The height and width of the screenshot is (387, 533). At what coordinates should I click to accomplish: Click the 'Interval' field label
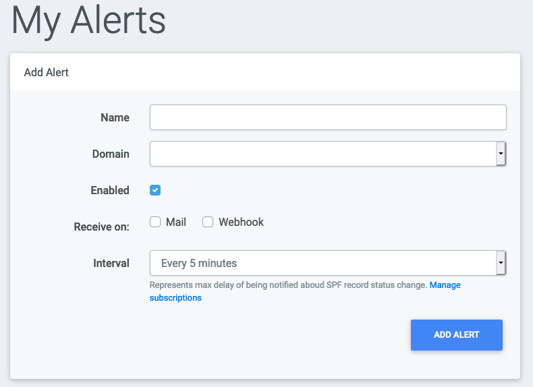point(111,263)
